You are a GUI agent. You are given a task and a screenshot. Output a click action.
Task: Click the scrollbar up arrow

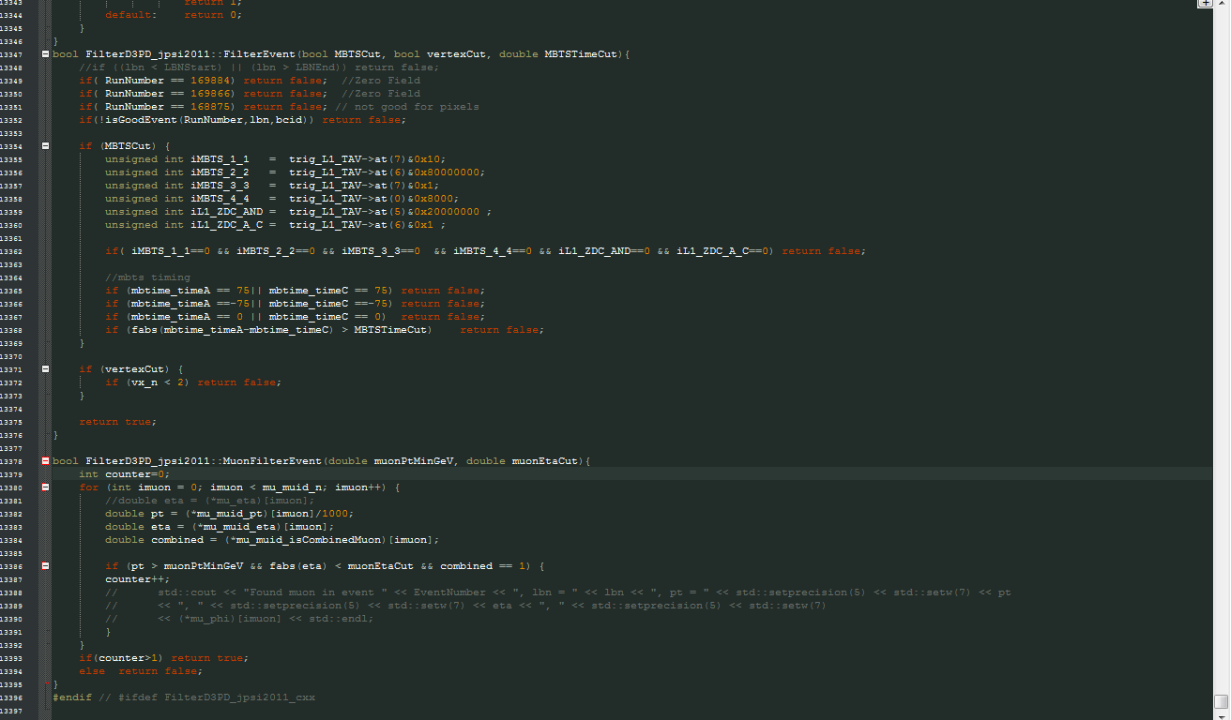pos(1222,5)
